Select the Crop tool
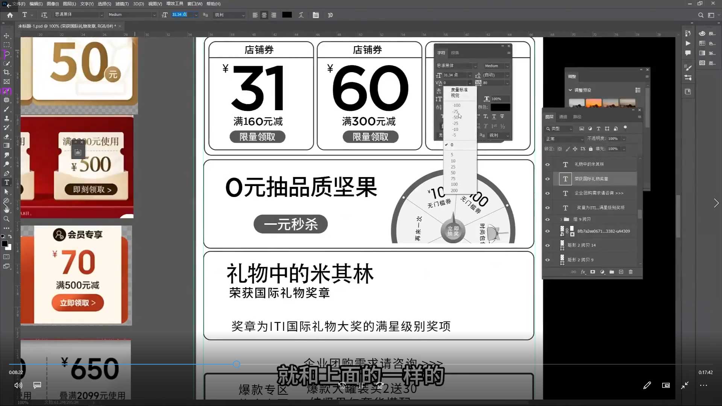Image resolution: width=722 pixels, height=406 pixels. 6,72
